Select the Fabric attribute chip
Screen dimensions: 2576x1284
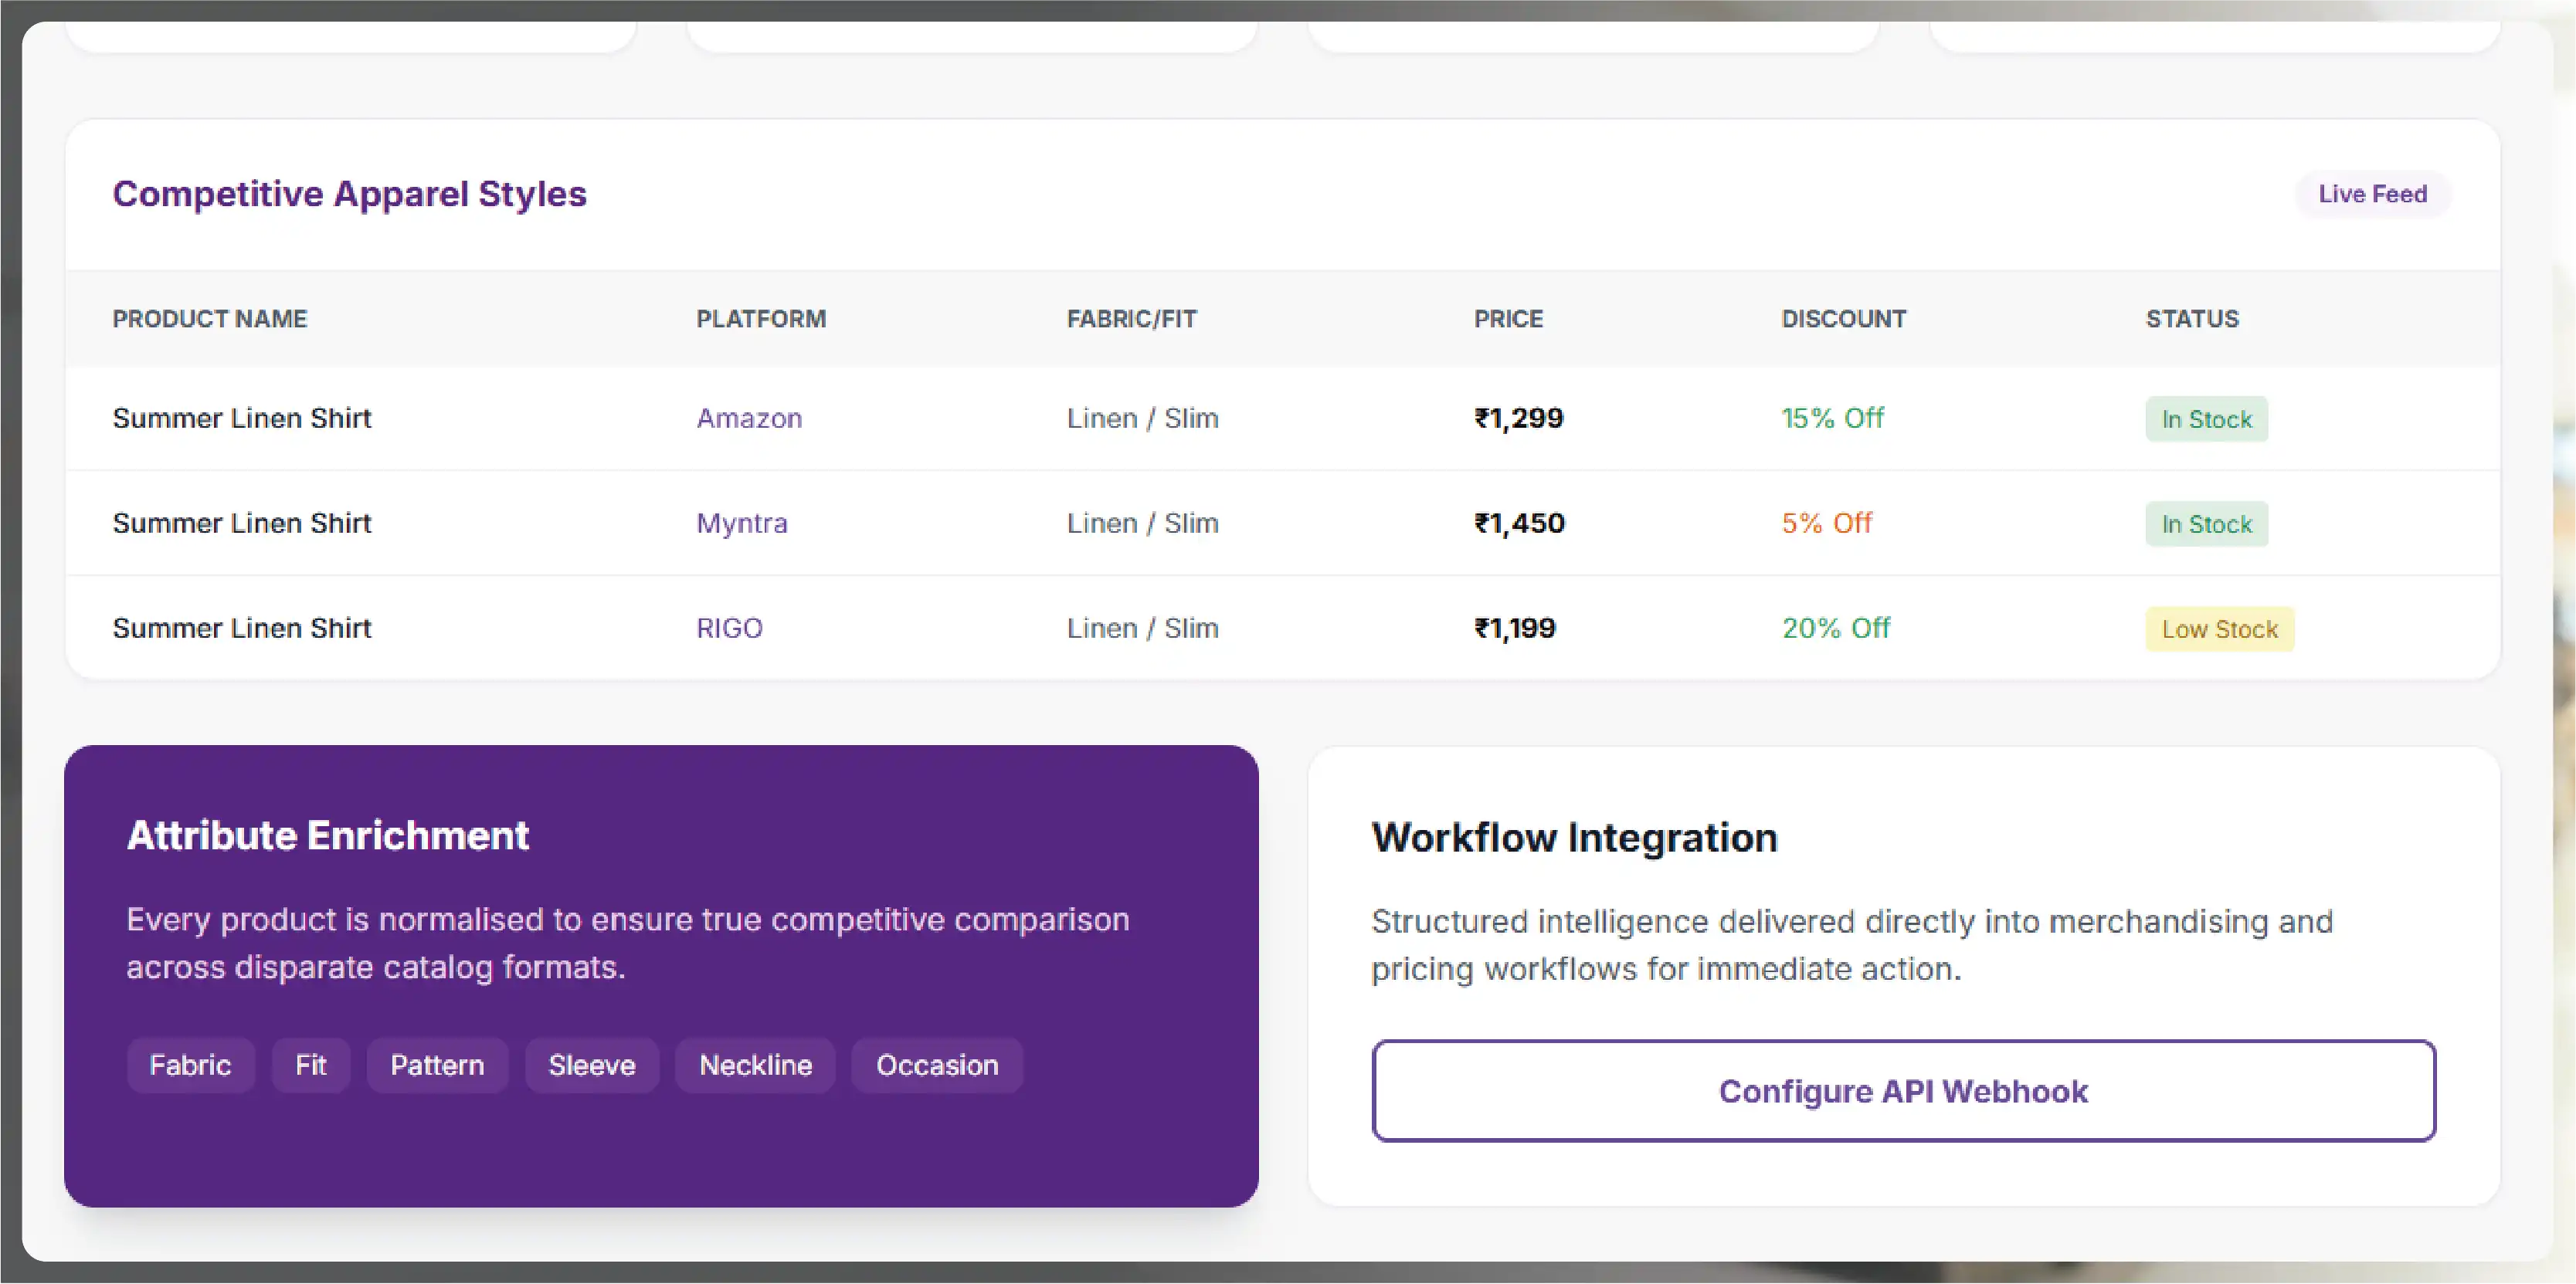tap(190, 1065)
